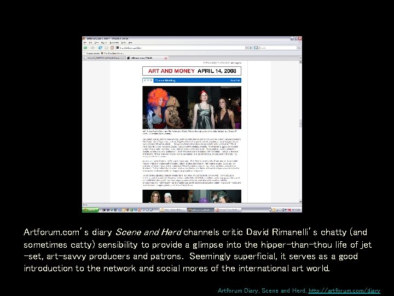Reload the page with the Reload button
Viewport: 394px width, 296px height.
pyautogui.click(x=100, y=48)
